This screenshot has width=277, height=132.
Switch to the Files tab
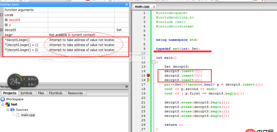click(41, 93)
